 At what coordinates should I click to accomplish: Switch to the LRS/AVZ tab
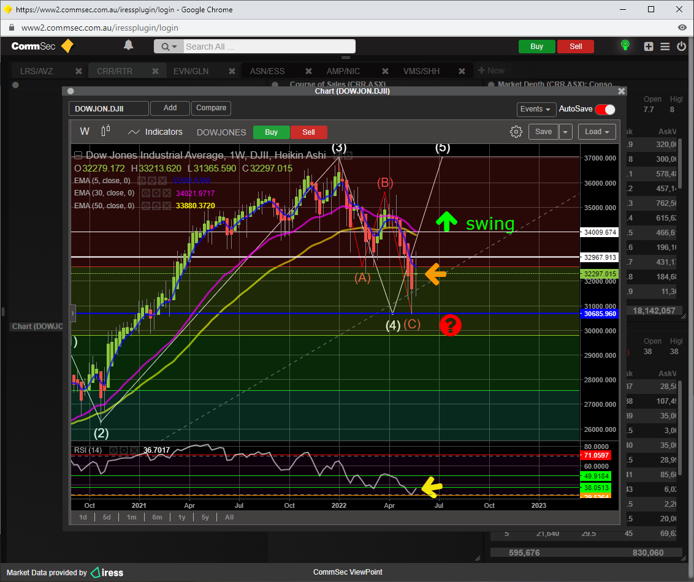(36, 71)
